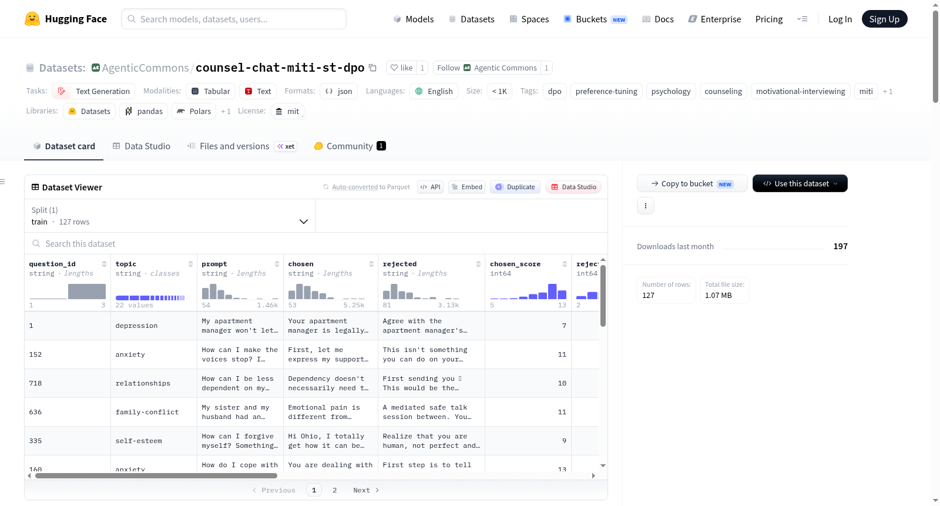Click the page vertical scrollbar
This screenshot has width=940, height=506.
[935, 56]
